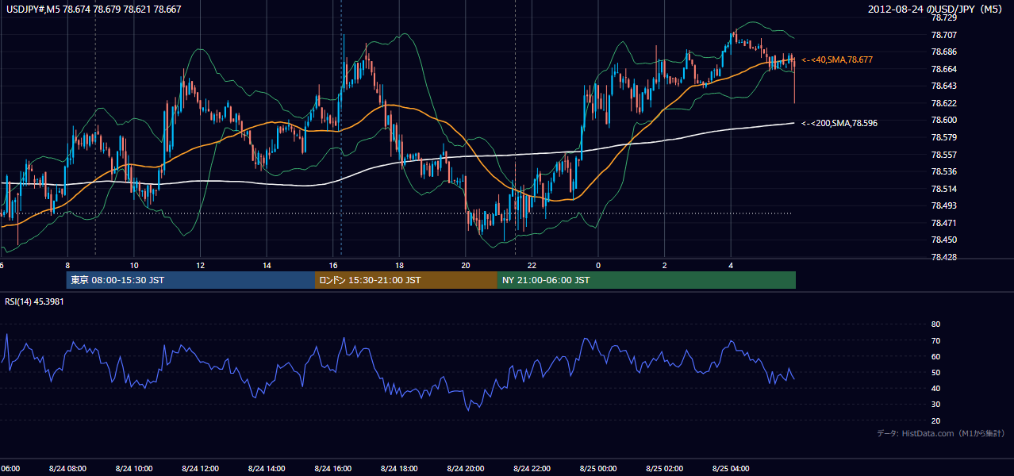Image resolution: width=1014 pixels, height=476 pixels.
Task: Click the 8/25 04:00 time label
Action: (x=731, y=468)
